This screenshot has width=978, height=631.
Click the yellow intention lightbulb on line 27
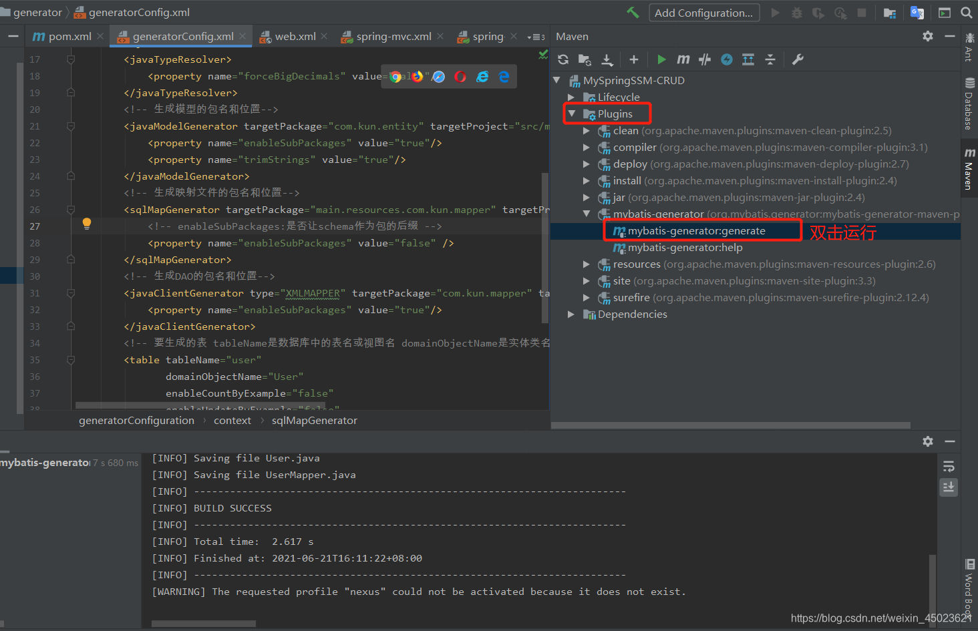coord(86,224)
